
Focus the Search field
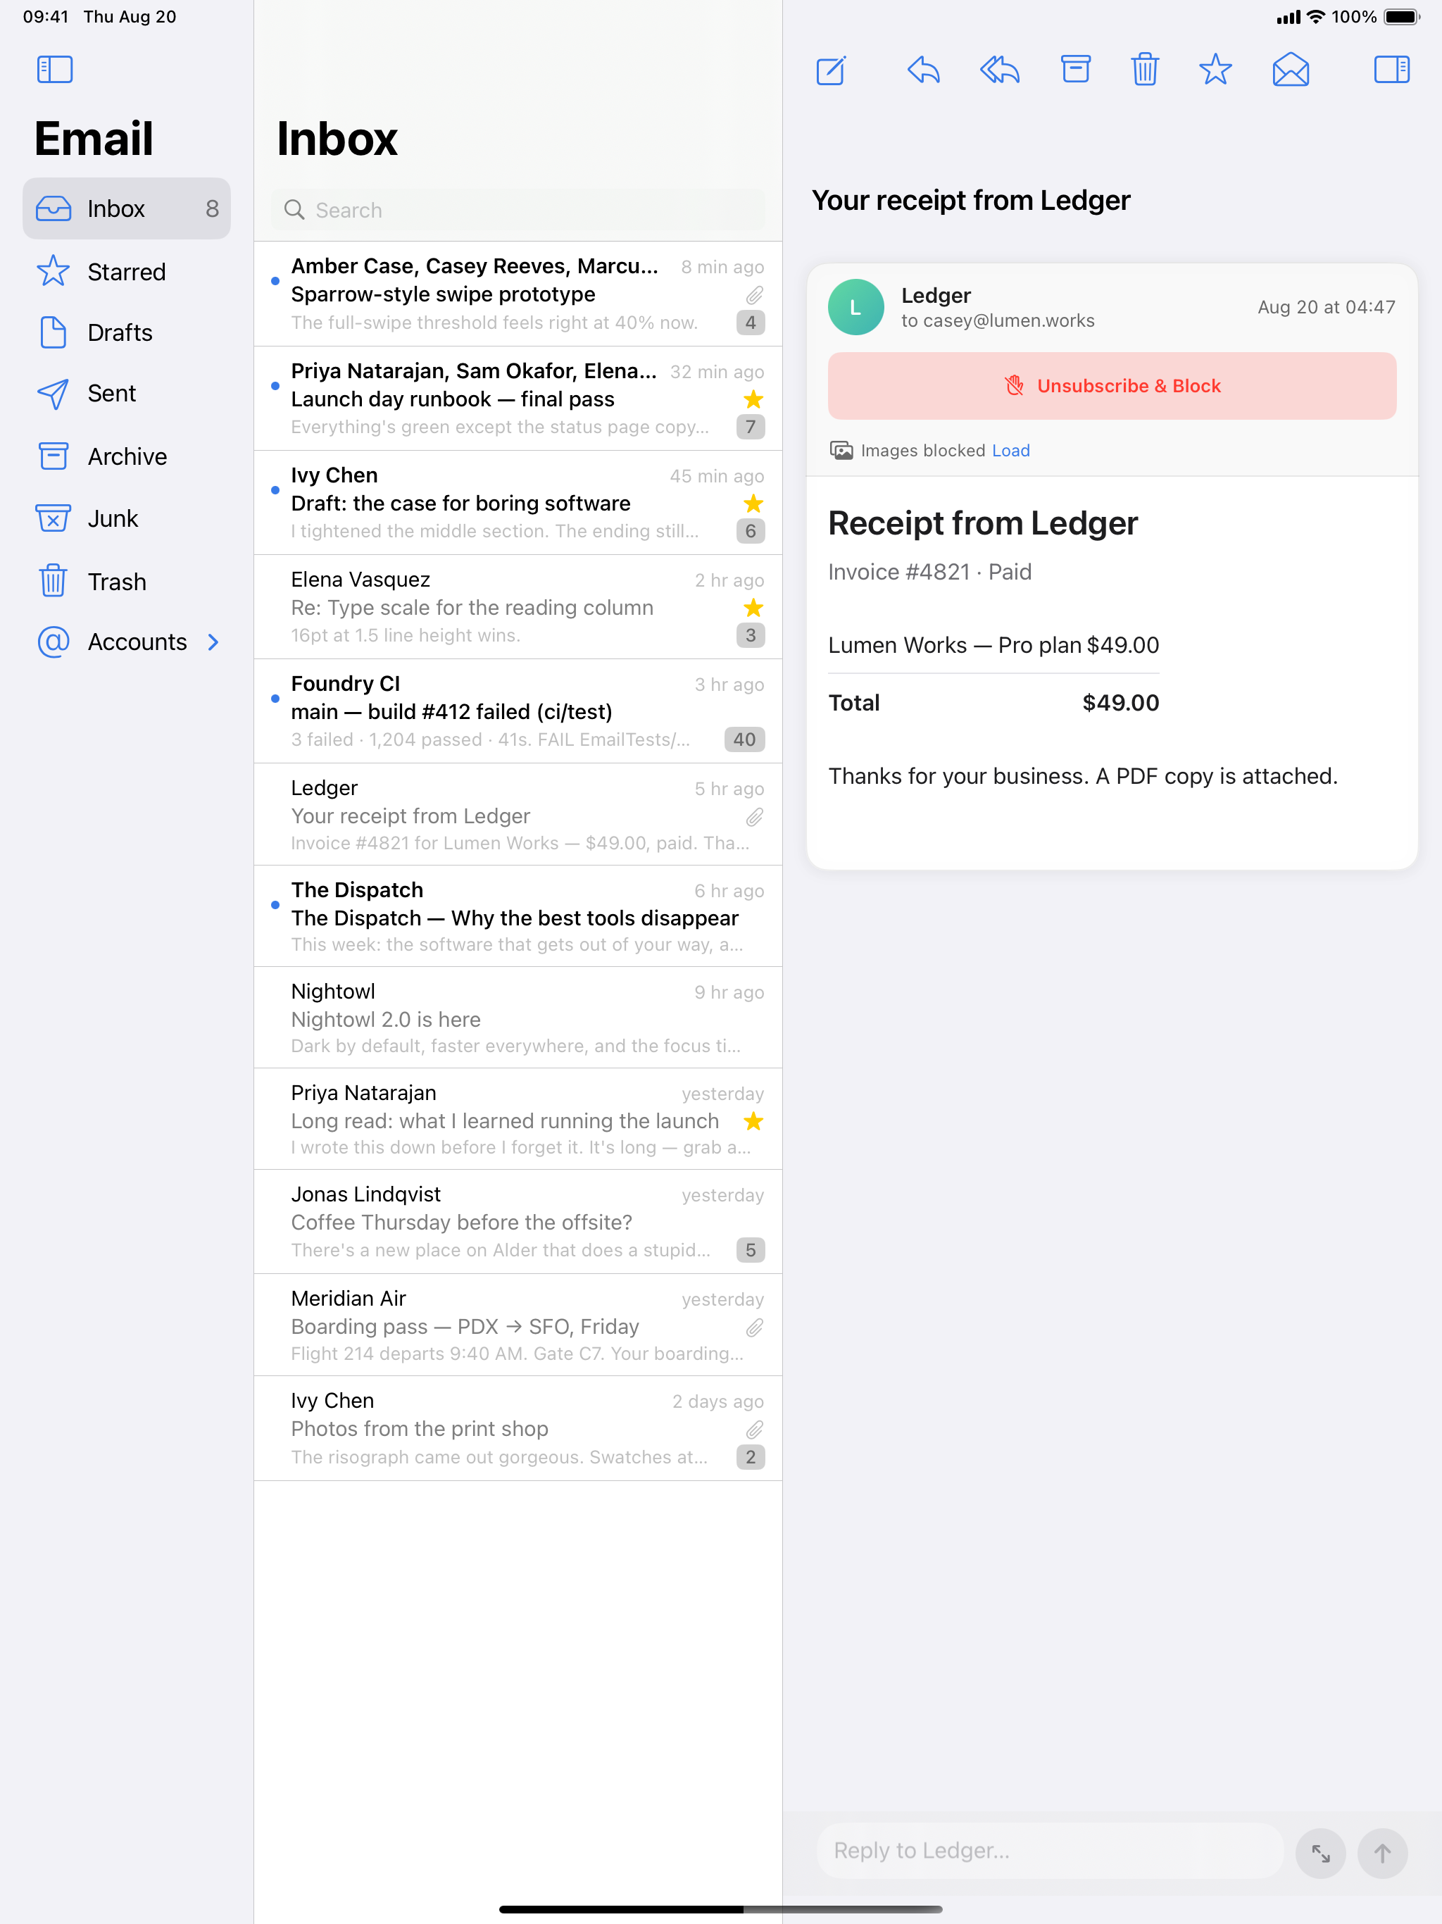(518, 210)
